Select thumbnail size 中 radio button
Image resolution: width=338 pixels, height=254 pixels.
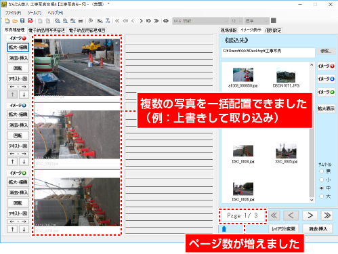(x=322, y=188)
